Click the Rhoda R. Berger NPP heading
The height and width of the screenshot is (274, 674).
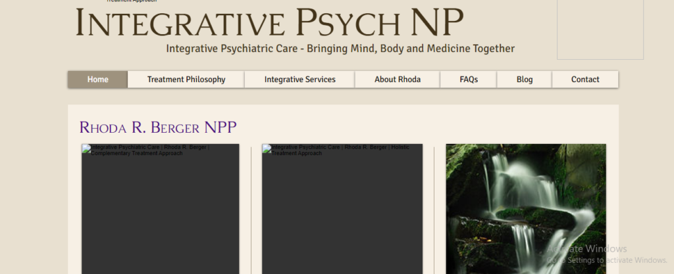click(158, 127)
